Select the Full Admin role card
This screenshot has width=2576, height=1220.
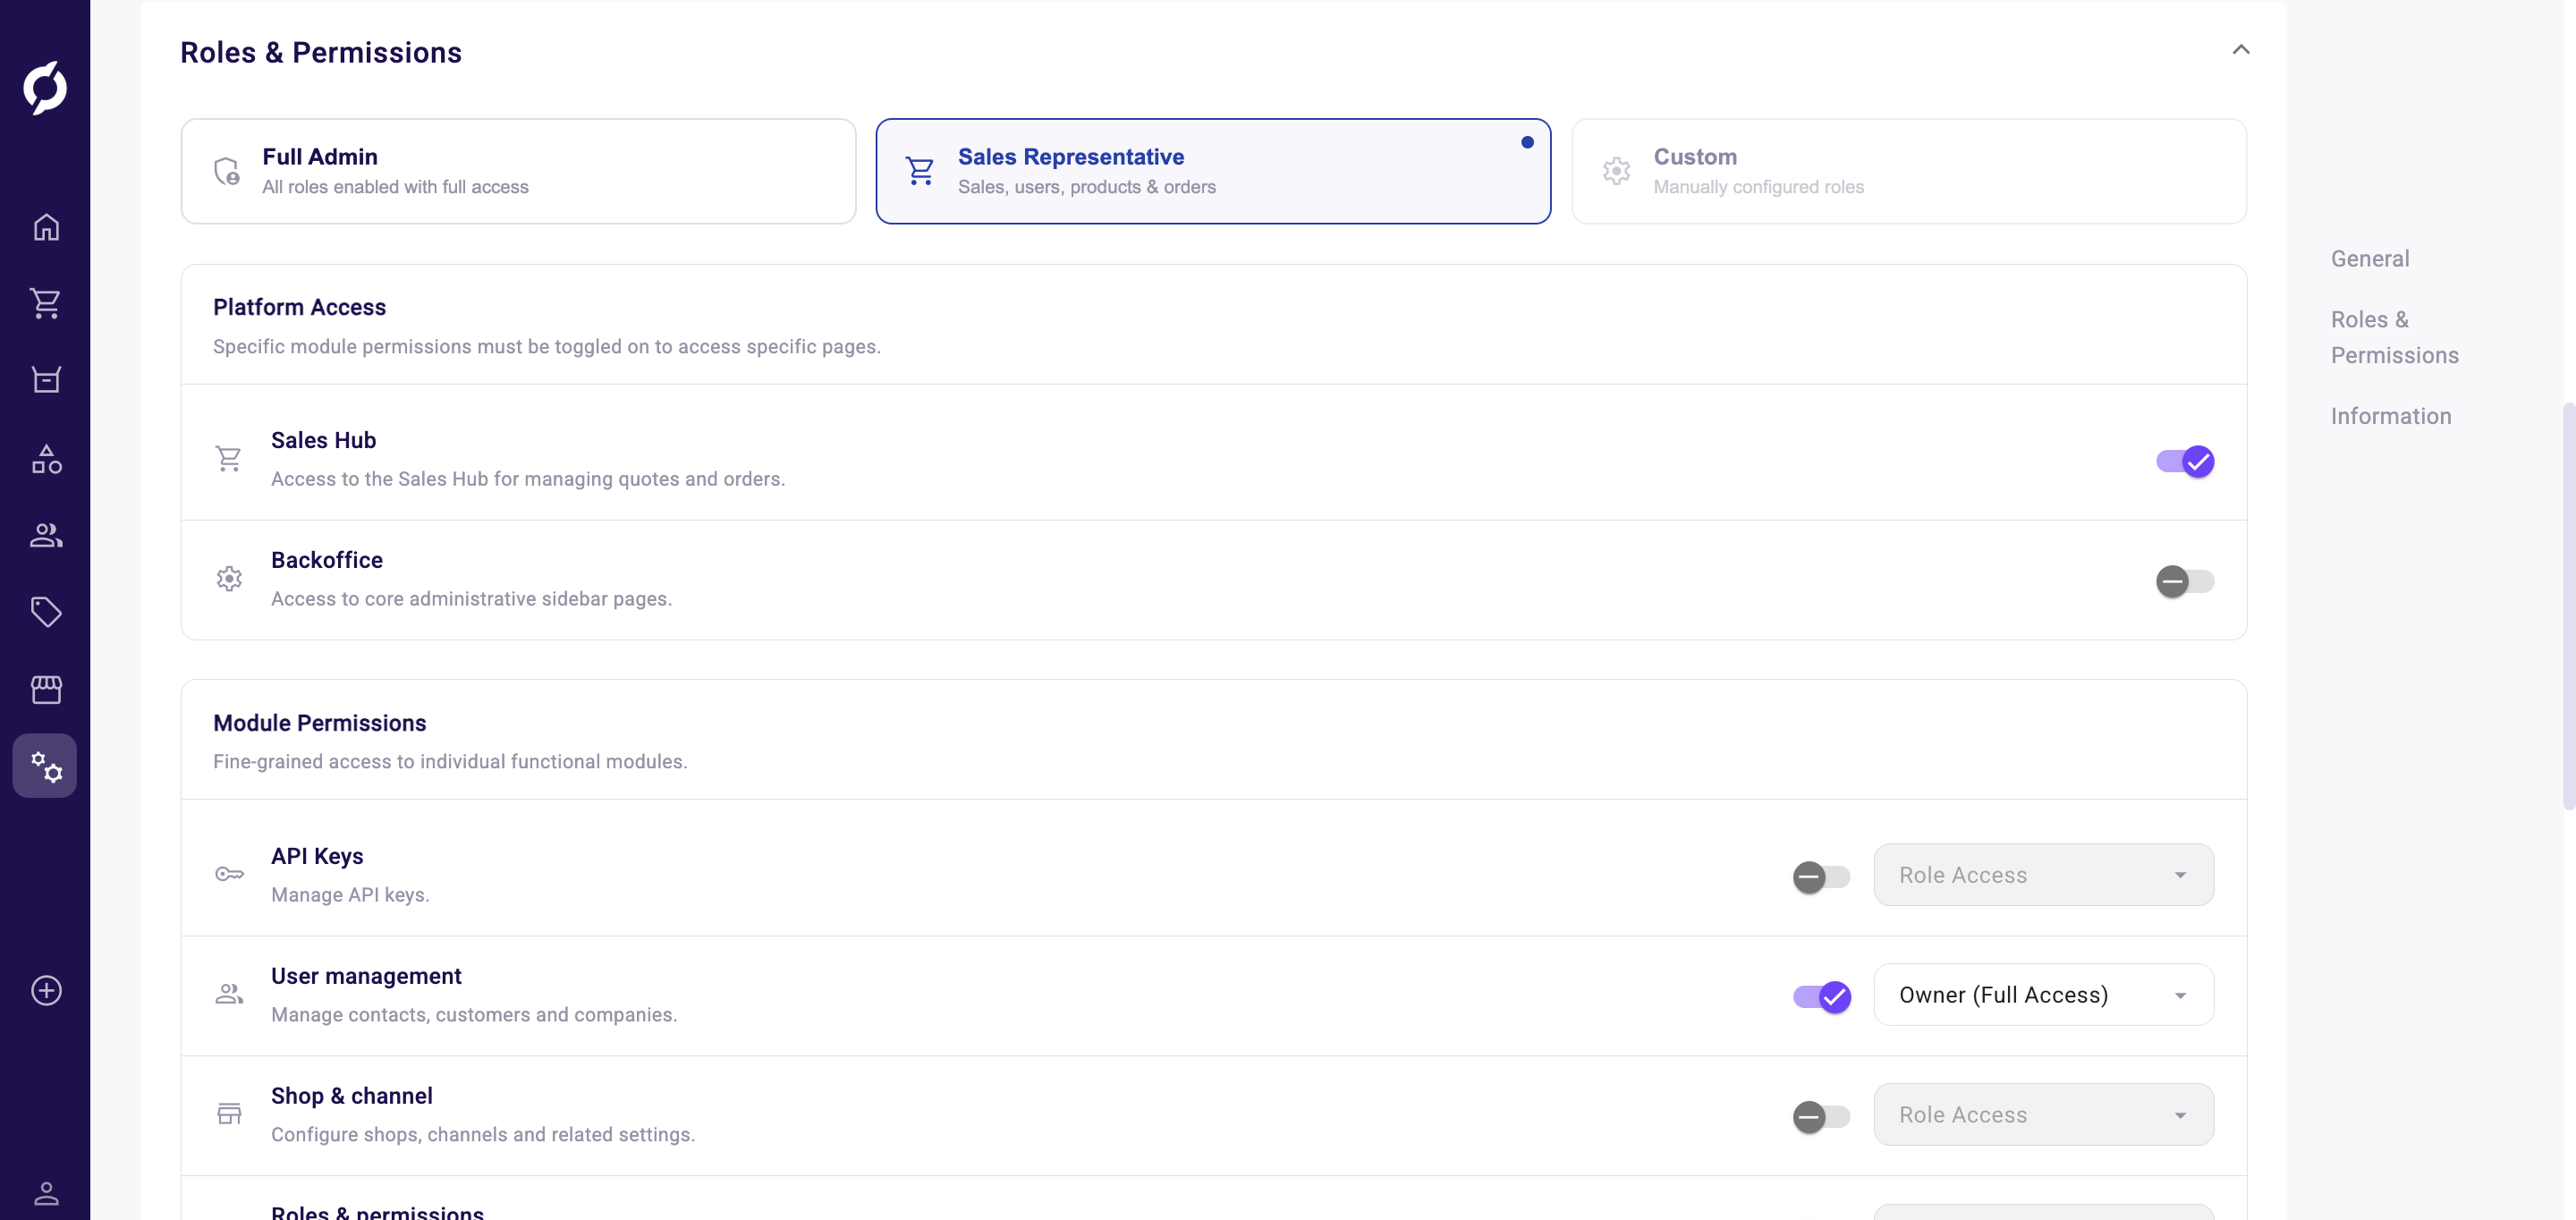(518, 171)
